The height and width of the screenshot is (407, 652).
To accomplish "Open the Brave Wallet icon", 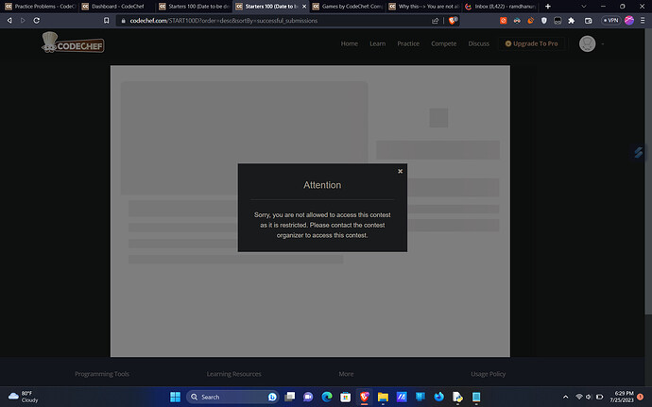I will click(x=588, y=21).
